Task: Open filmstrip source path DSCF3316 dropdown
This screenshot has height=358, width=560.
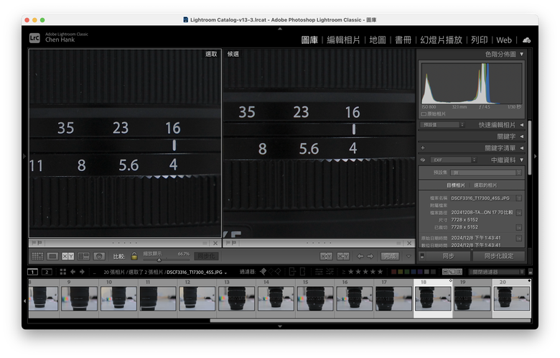Action: [197, 272]
